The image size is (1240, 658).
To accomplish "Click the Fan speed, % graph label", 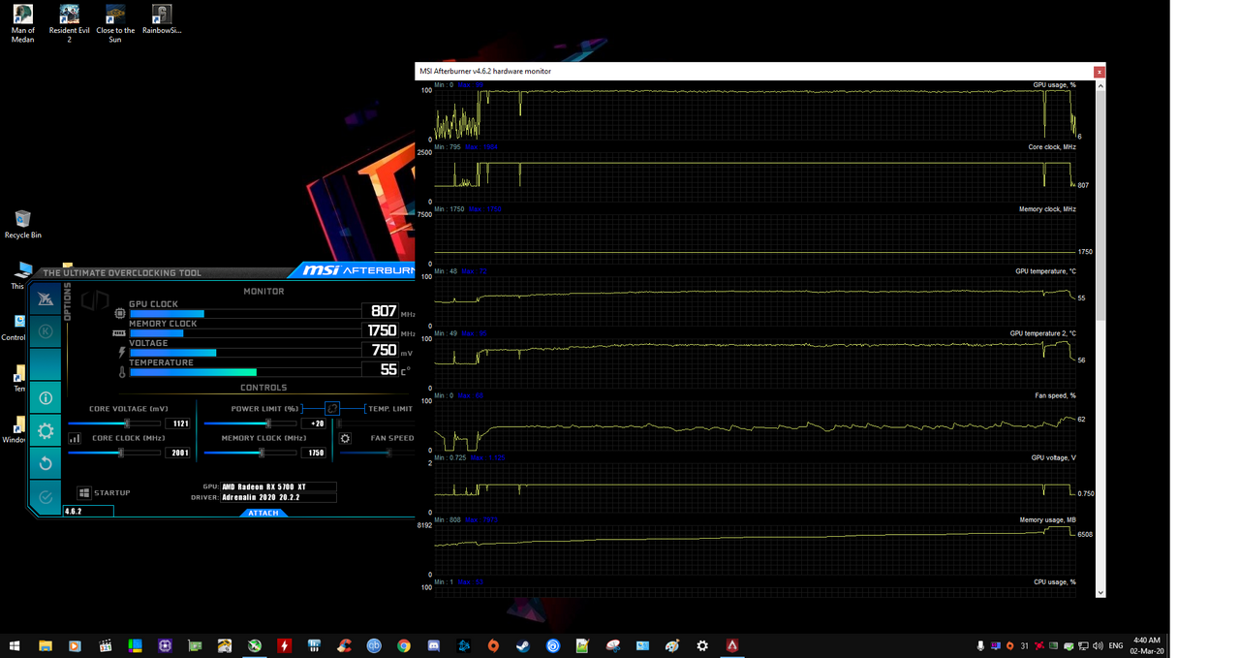I will click(1055, 395).
